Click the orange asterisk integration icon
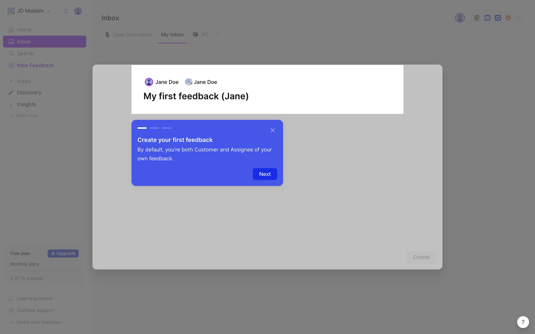 coord(508,18)
